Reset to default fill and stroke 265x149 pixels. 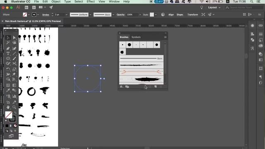coord(6,120)
